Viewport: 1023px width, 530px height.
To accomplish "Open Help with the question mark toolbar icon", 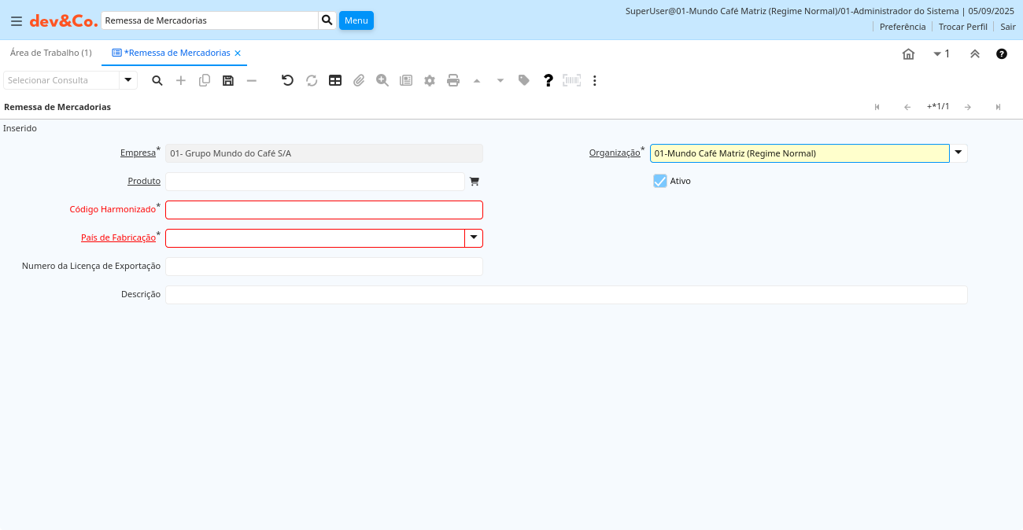I will 548,80.
